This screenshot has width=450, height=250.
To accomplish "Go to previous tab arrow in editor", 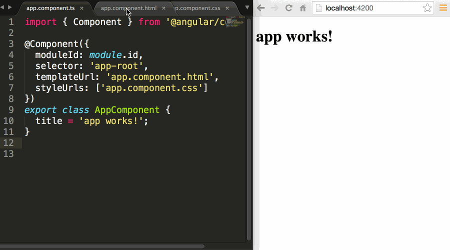I will (x=2, y=7).
